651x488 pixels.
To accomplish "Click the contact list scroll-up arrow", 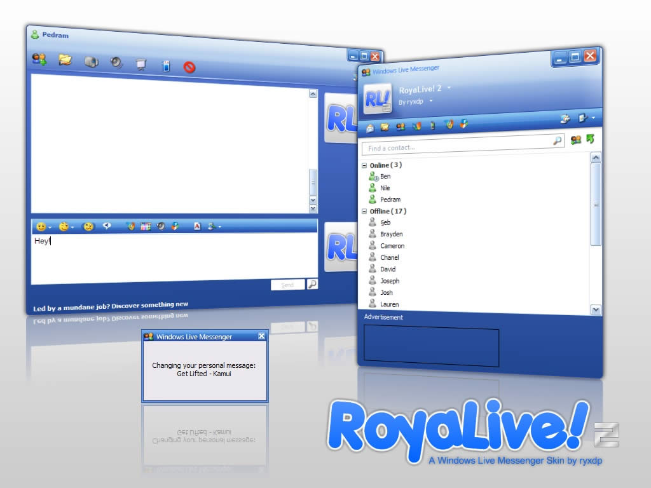I will click(x=596, y=158).
